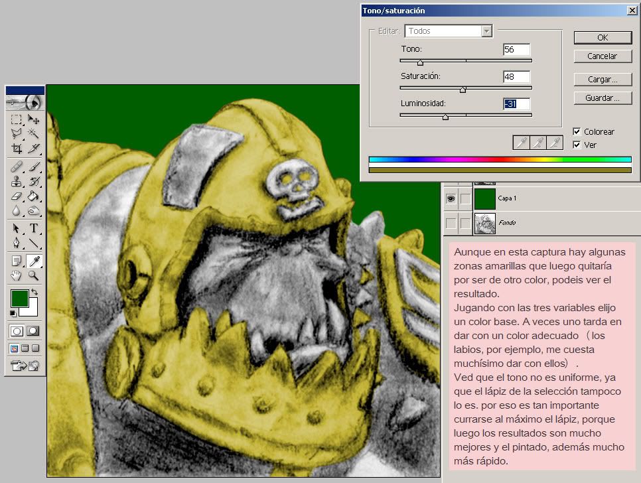Select the Crop tool
The image size is (641, 483).
[17, 149]
